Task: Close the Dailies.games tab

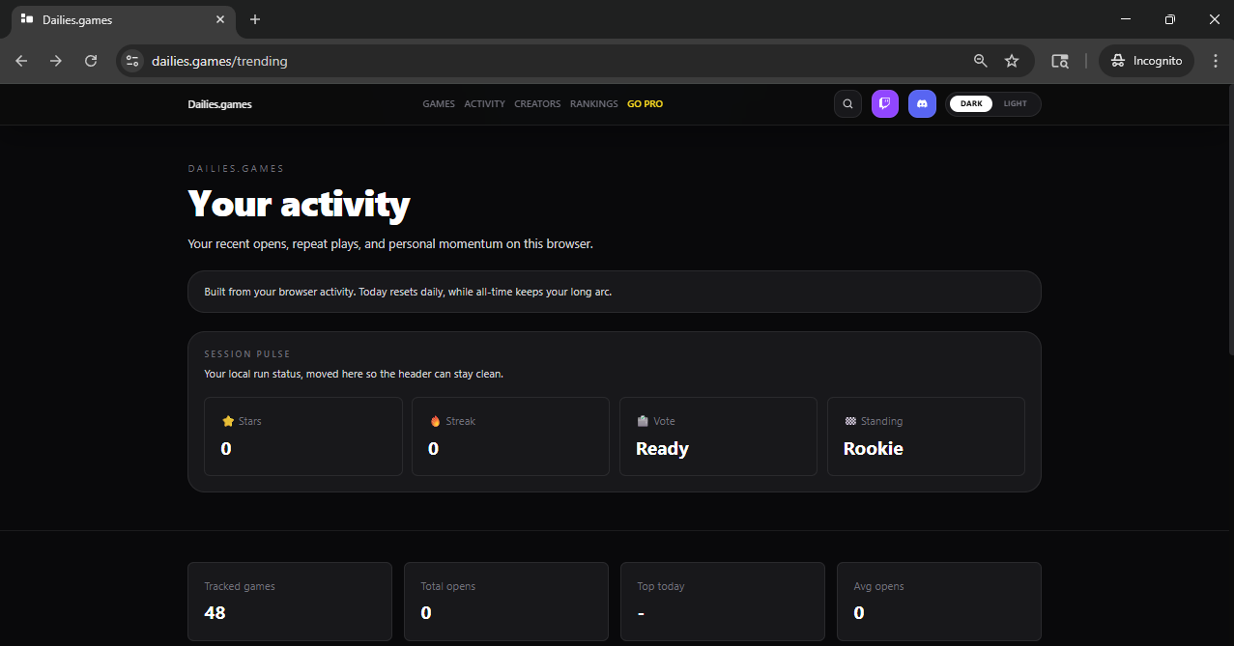Action: (221, 19)
